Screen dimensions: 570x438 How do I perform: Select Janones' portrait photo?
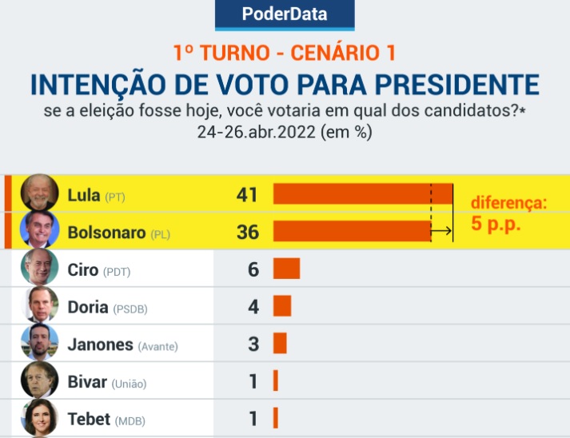pos(39,343)
